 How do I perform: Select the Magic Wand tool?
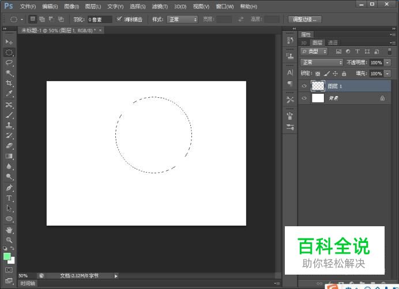(x=9, y=73)
